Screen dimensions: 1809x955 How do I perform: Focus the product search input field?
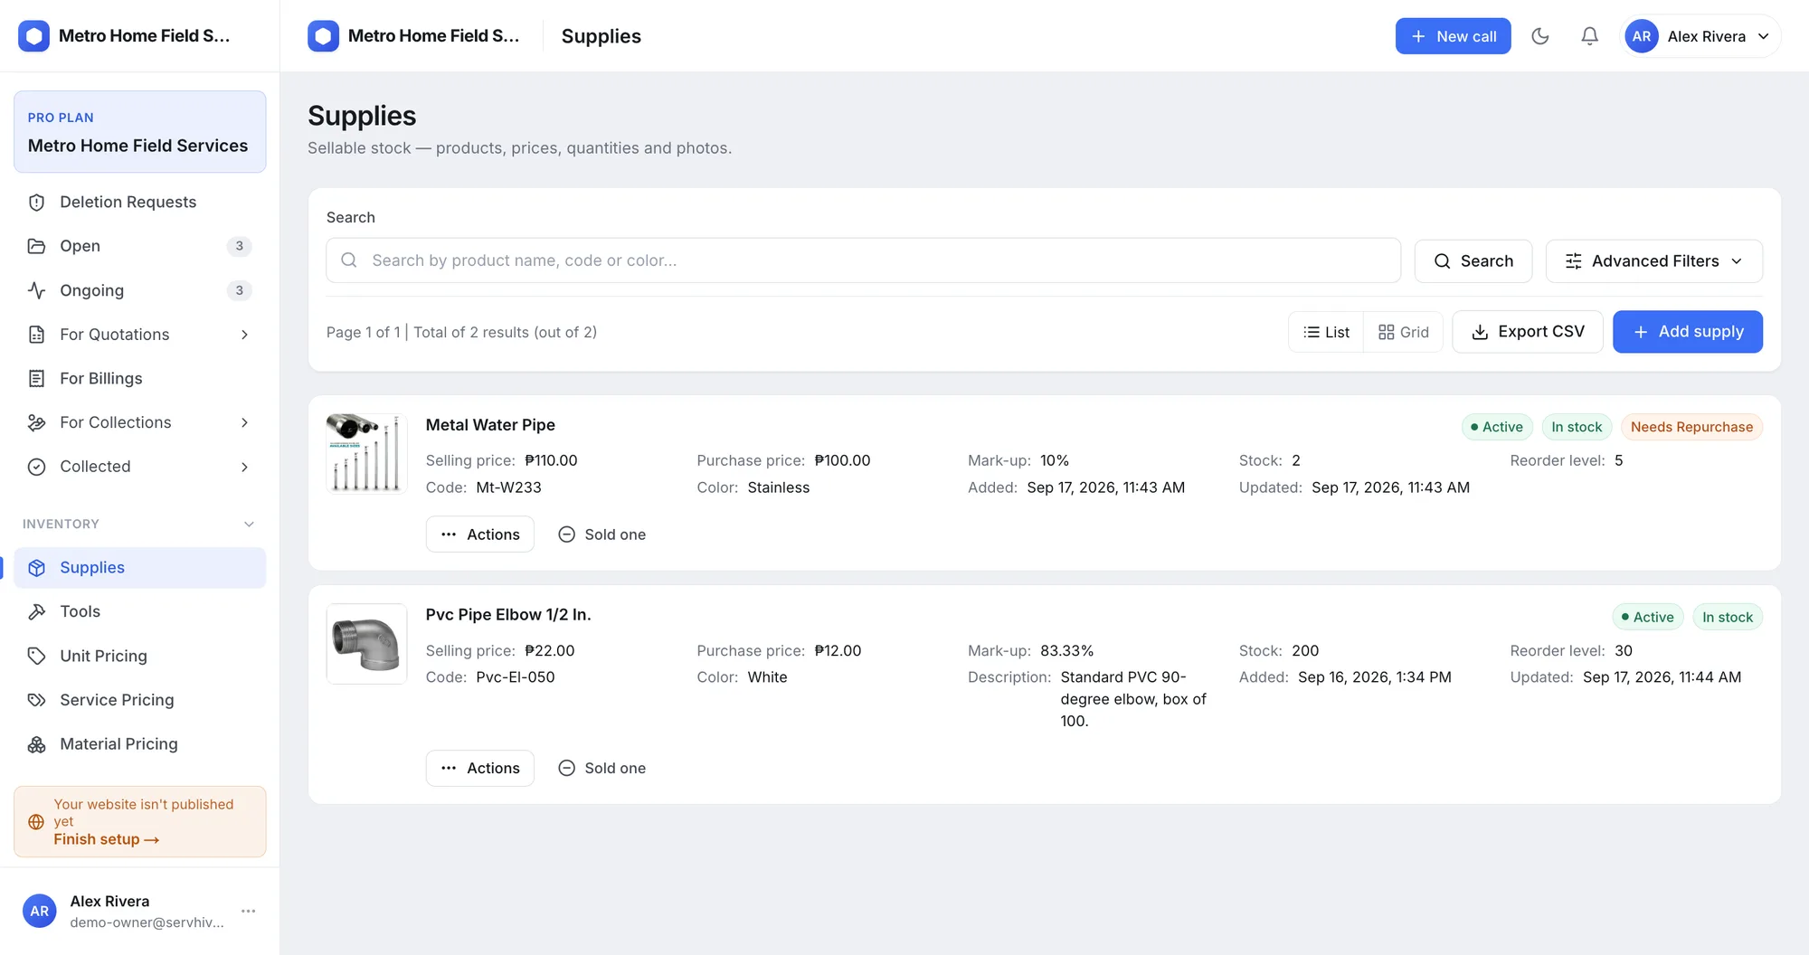tap(863, 260)
